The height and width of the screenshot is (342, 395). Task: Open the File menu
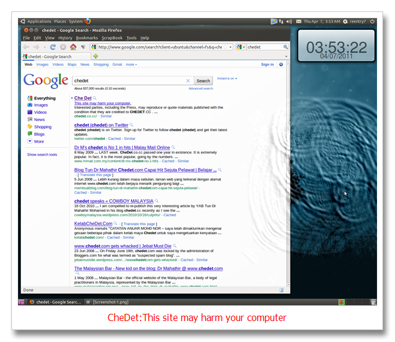coord(26,38)
